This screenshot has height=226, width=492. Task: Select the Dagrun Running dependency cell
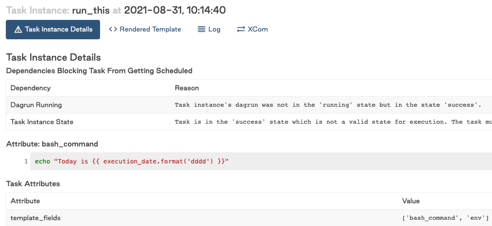coord(36,105)
